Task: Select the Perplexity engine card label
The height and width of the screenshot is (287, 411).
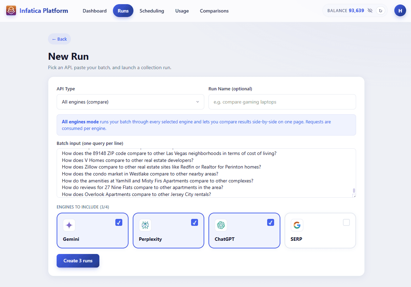Action: (150, 239)
